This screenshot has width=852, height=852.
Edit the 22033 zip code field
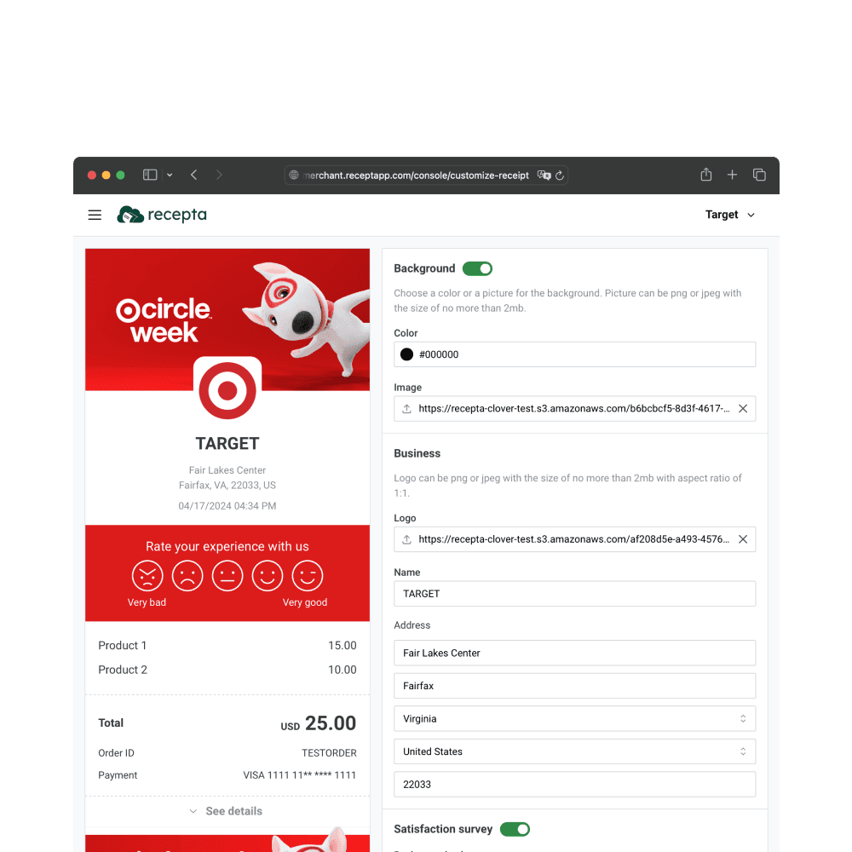(574, 785)
